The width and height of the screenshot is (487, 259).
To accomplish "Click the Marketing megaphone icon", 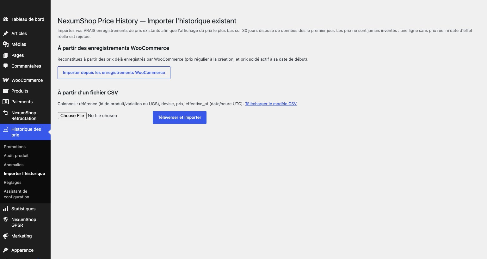I will (x=6, y=236).
